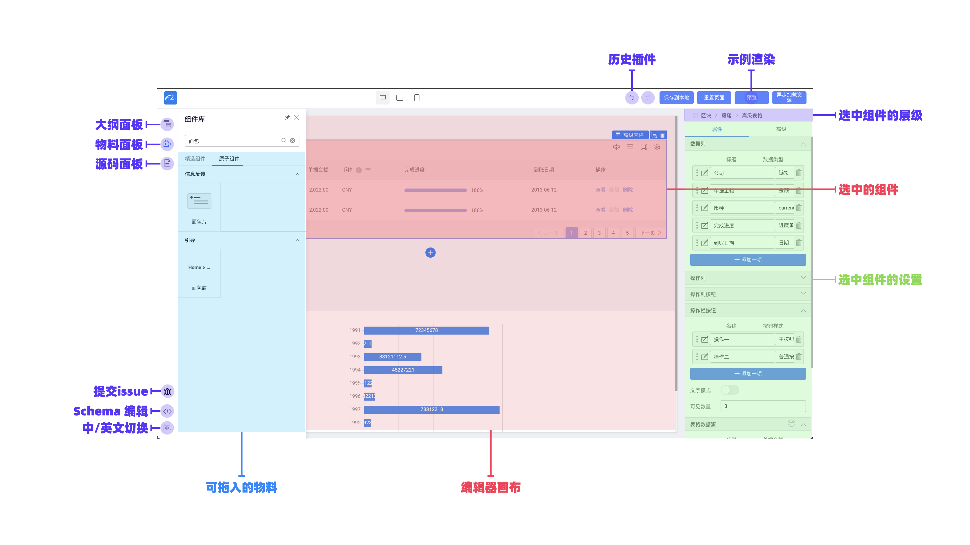Image resolution: width=970 pixels, height=545 pixels.
Task: Switch canvas to mobile viewport toggle
Action: [x=417, y=98]
